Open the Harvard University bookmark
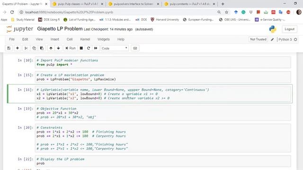 [x=165, y=20]
